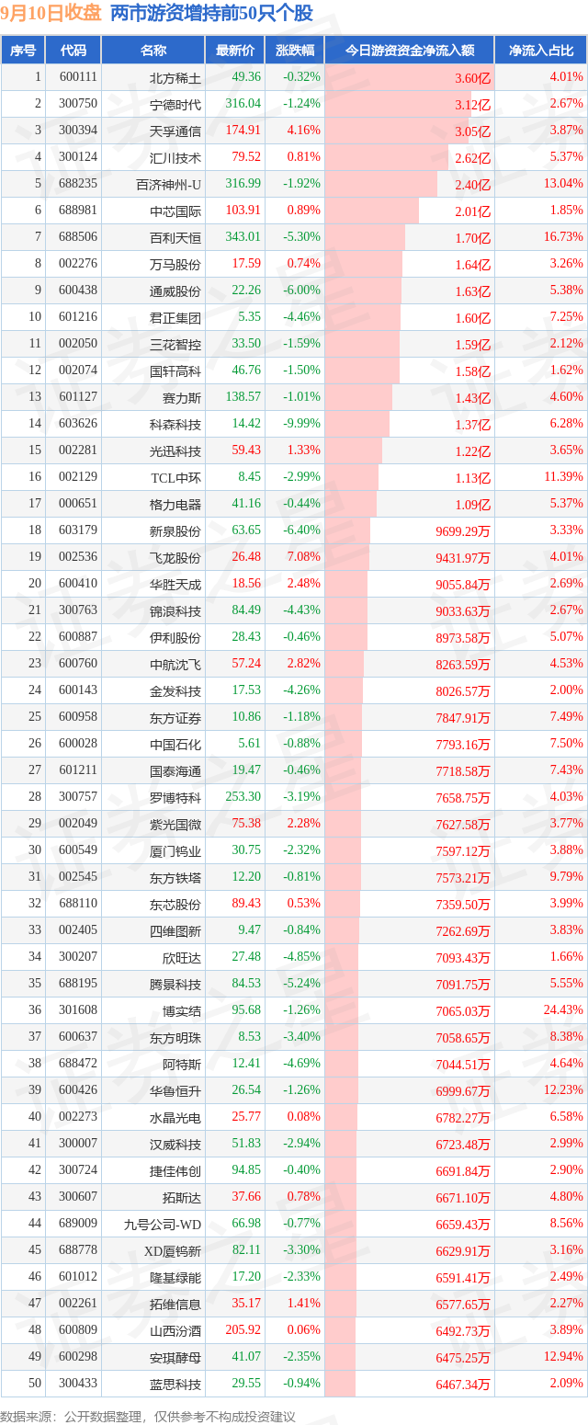Click the 最新价 column header
The height and width of the screenshot is (1425, 588).
(235, 51)
